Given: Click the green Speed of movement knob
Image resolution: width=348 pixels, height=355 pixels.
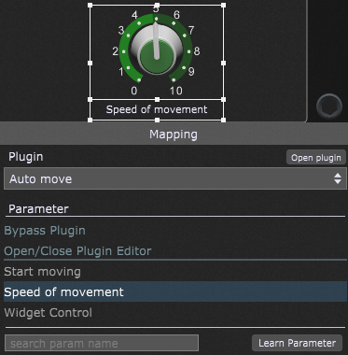Looking at the screenshot, I should (x=157, y=51).
